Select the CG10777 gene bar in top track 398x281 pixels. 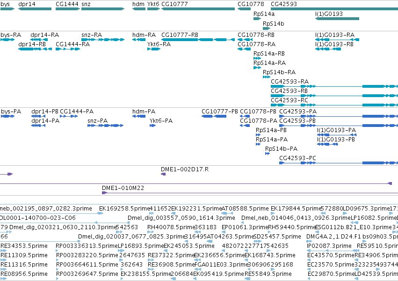[198, 9]
